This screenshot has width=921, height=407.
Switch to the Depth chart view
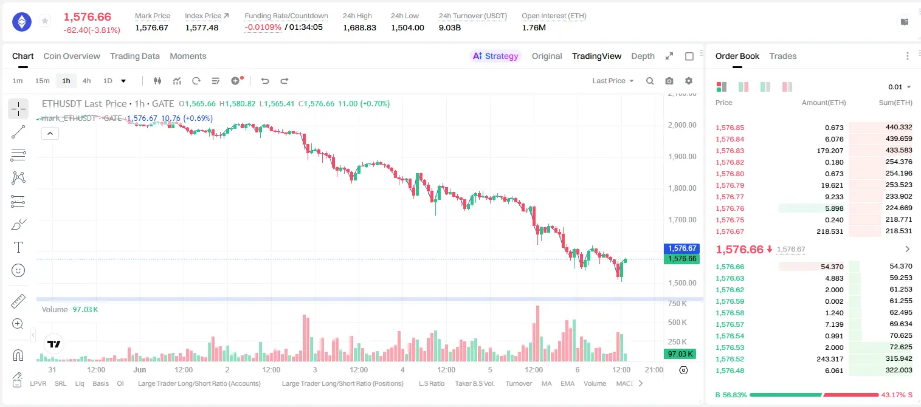click(x=643, y=56)
